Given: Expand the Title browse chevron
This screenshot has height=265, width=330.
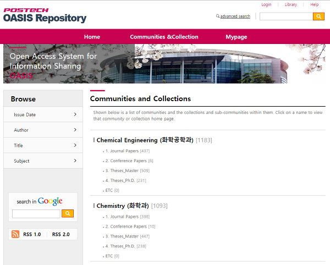Looking at the screenshot, I should pyautogui.click(x=75, y=145).
